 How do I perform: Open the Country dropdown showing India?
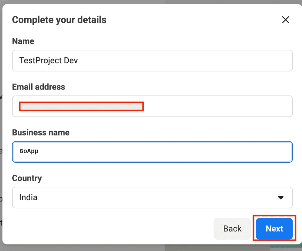[152, 198]
